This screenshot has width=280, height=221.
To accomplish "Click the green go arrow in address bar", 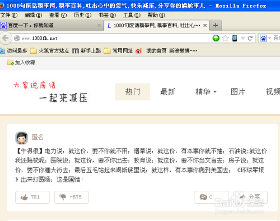I will pos(216,38).
